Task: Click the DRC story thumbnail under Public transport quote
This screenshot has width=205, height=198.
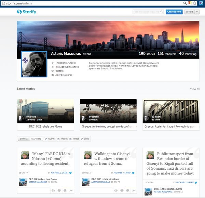Action: click(148, 192)
